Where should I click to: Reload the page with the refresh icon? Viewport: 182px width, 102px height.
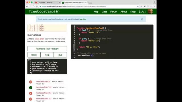(x=34, y=7)
